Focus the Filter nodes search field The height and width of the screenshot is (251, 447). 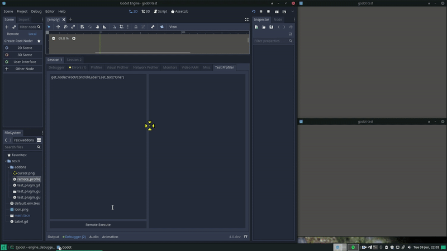point(30,27)
